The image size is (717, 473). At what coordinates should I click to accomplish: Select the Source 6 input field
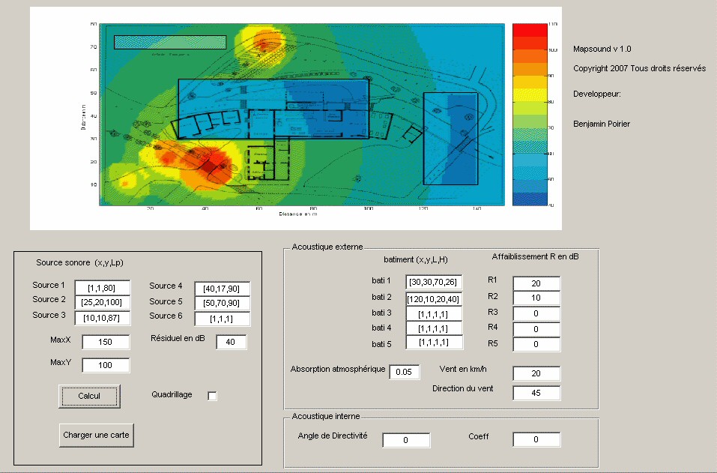coord(222,319)
